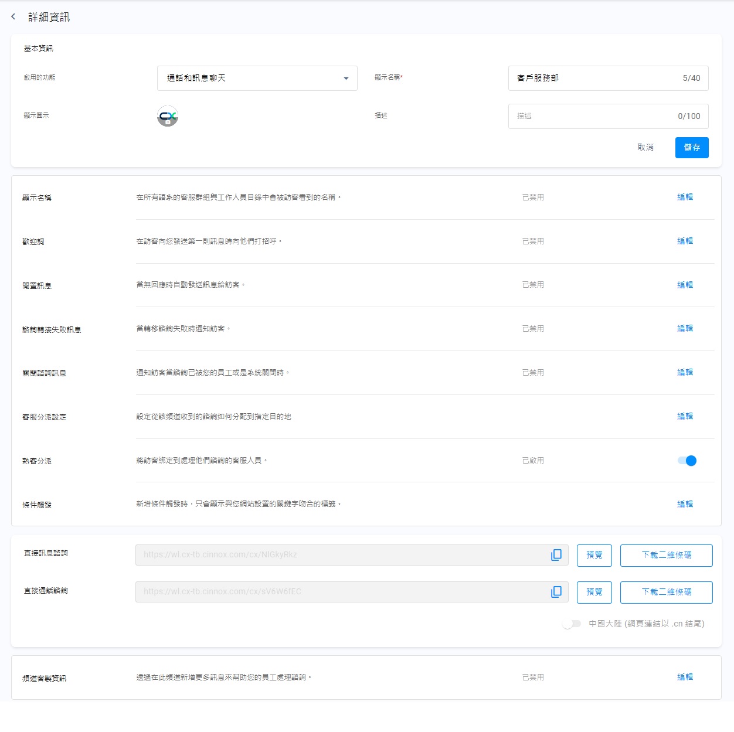Click the 直接訊息諮詢 URL field

(352, 555)
